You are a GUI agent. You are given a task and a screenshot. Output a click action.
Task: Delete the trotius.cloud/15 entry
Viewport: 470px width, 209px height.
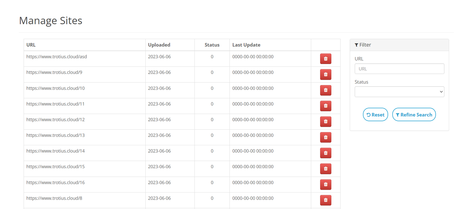click(x=325, y=169)
